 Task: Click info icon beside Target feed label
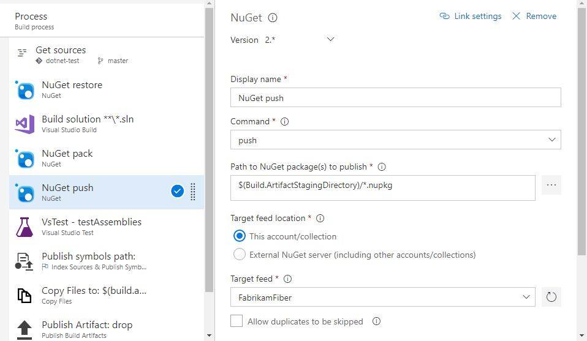pos(287,279)
